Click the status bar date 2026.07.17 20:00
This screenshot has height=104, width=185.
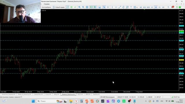coord(123,97)
